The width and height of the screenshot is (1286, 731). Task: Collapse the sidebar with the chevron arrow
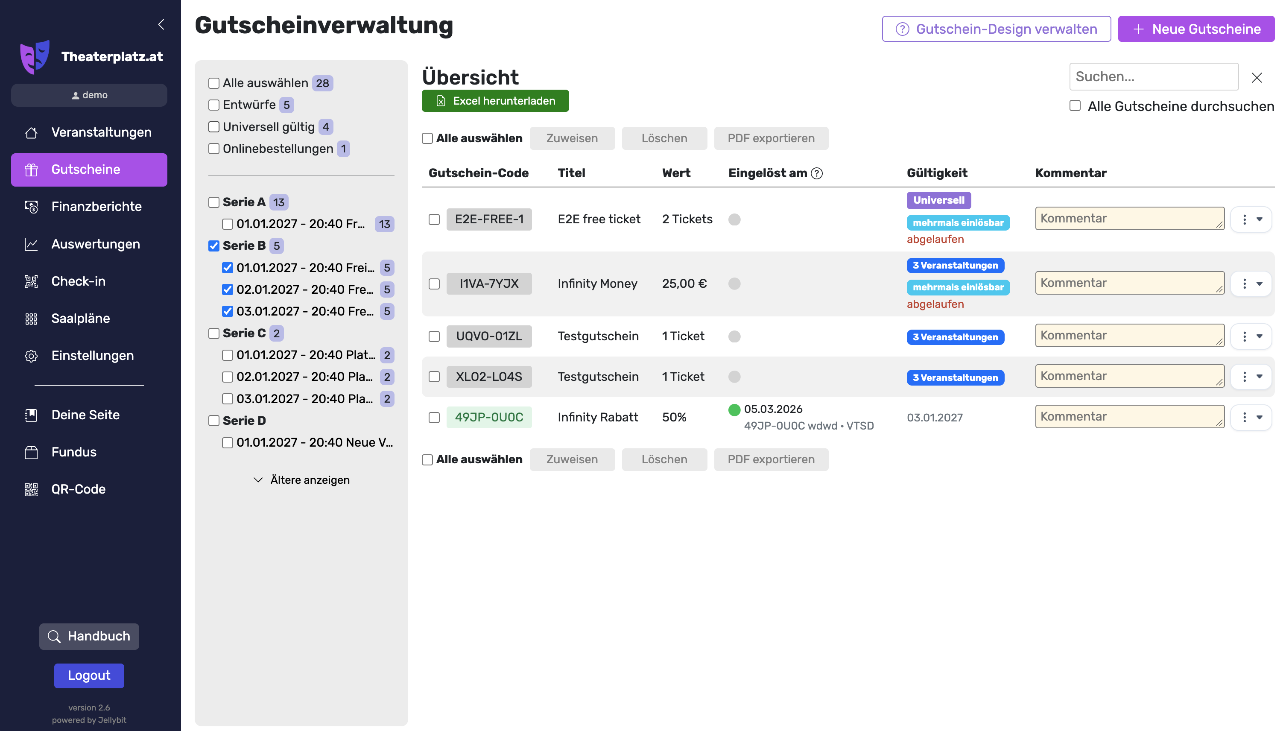click(161, 24)
